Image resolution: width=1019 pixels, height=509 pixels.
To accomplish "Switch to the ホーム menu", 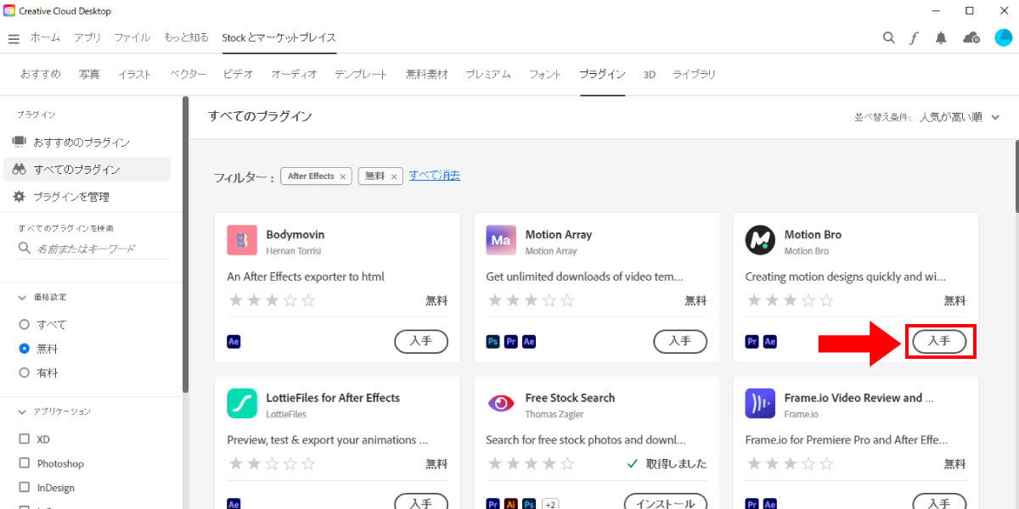I will [45, 37].
